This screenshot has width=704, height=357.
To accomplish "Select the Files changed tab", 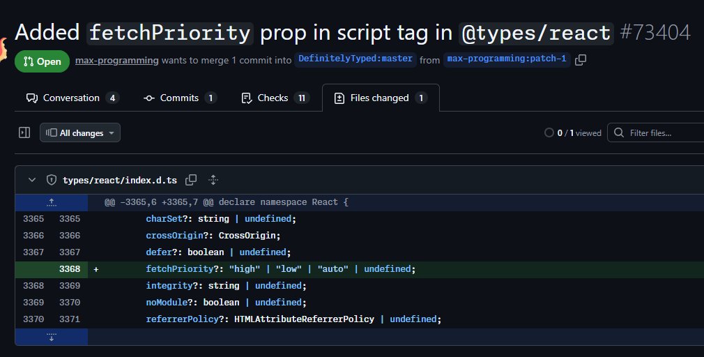I will click(x=381, y=98).
